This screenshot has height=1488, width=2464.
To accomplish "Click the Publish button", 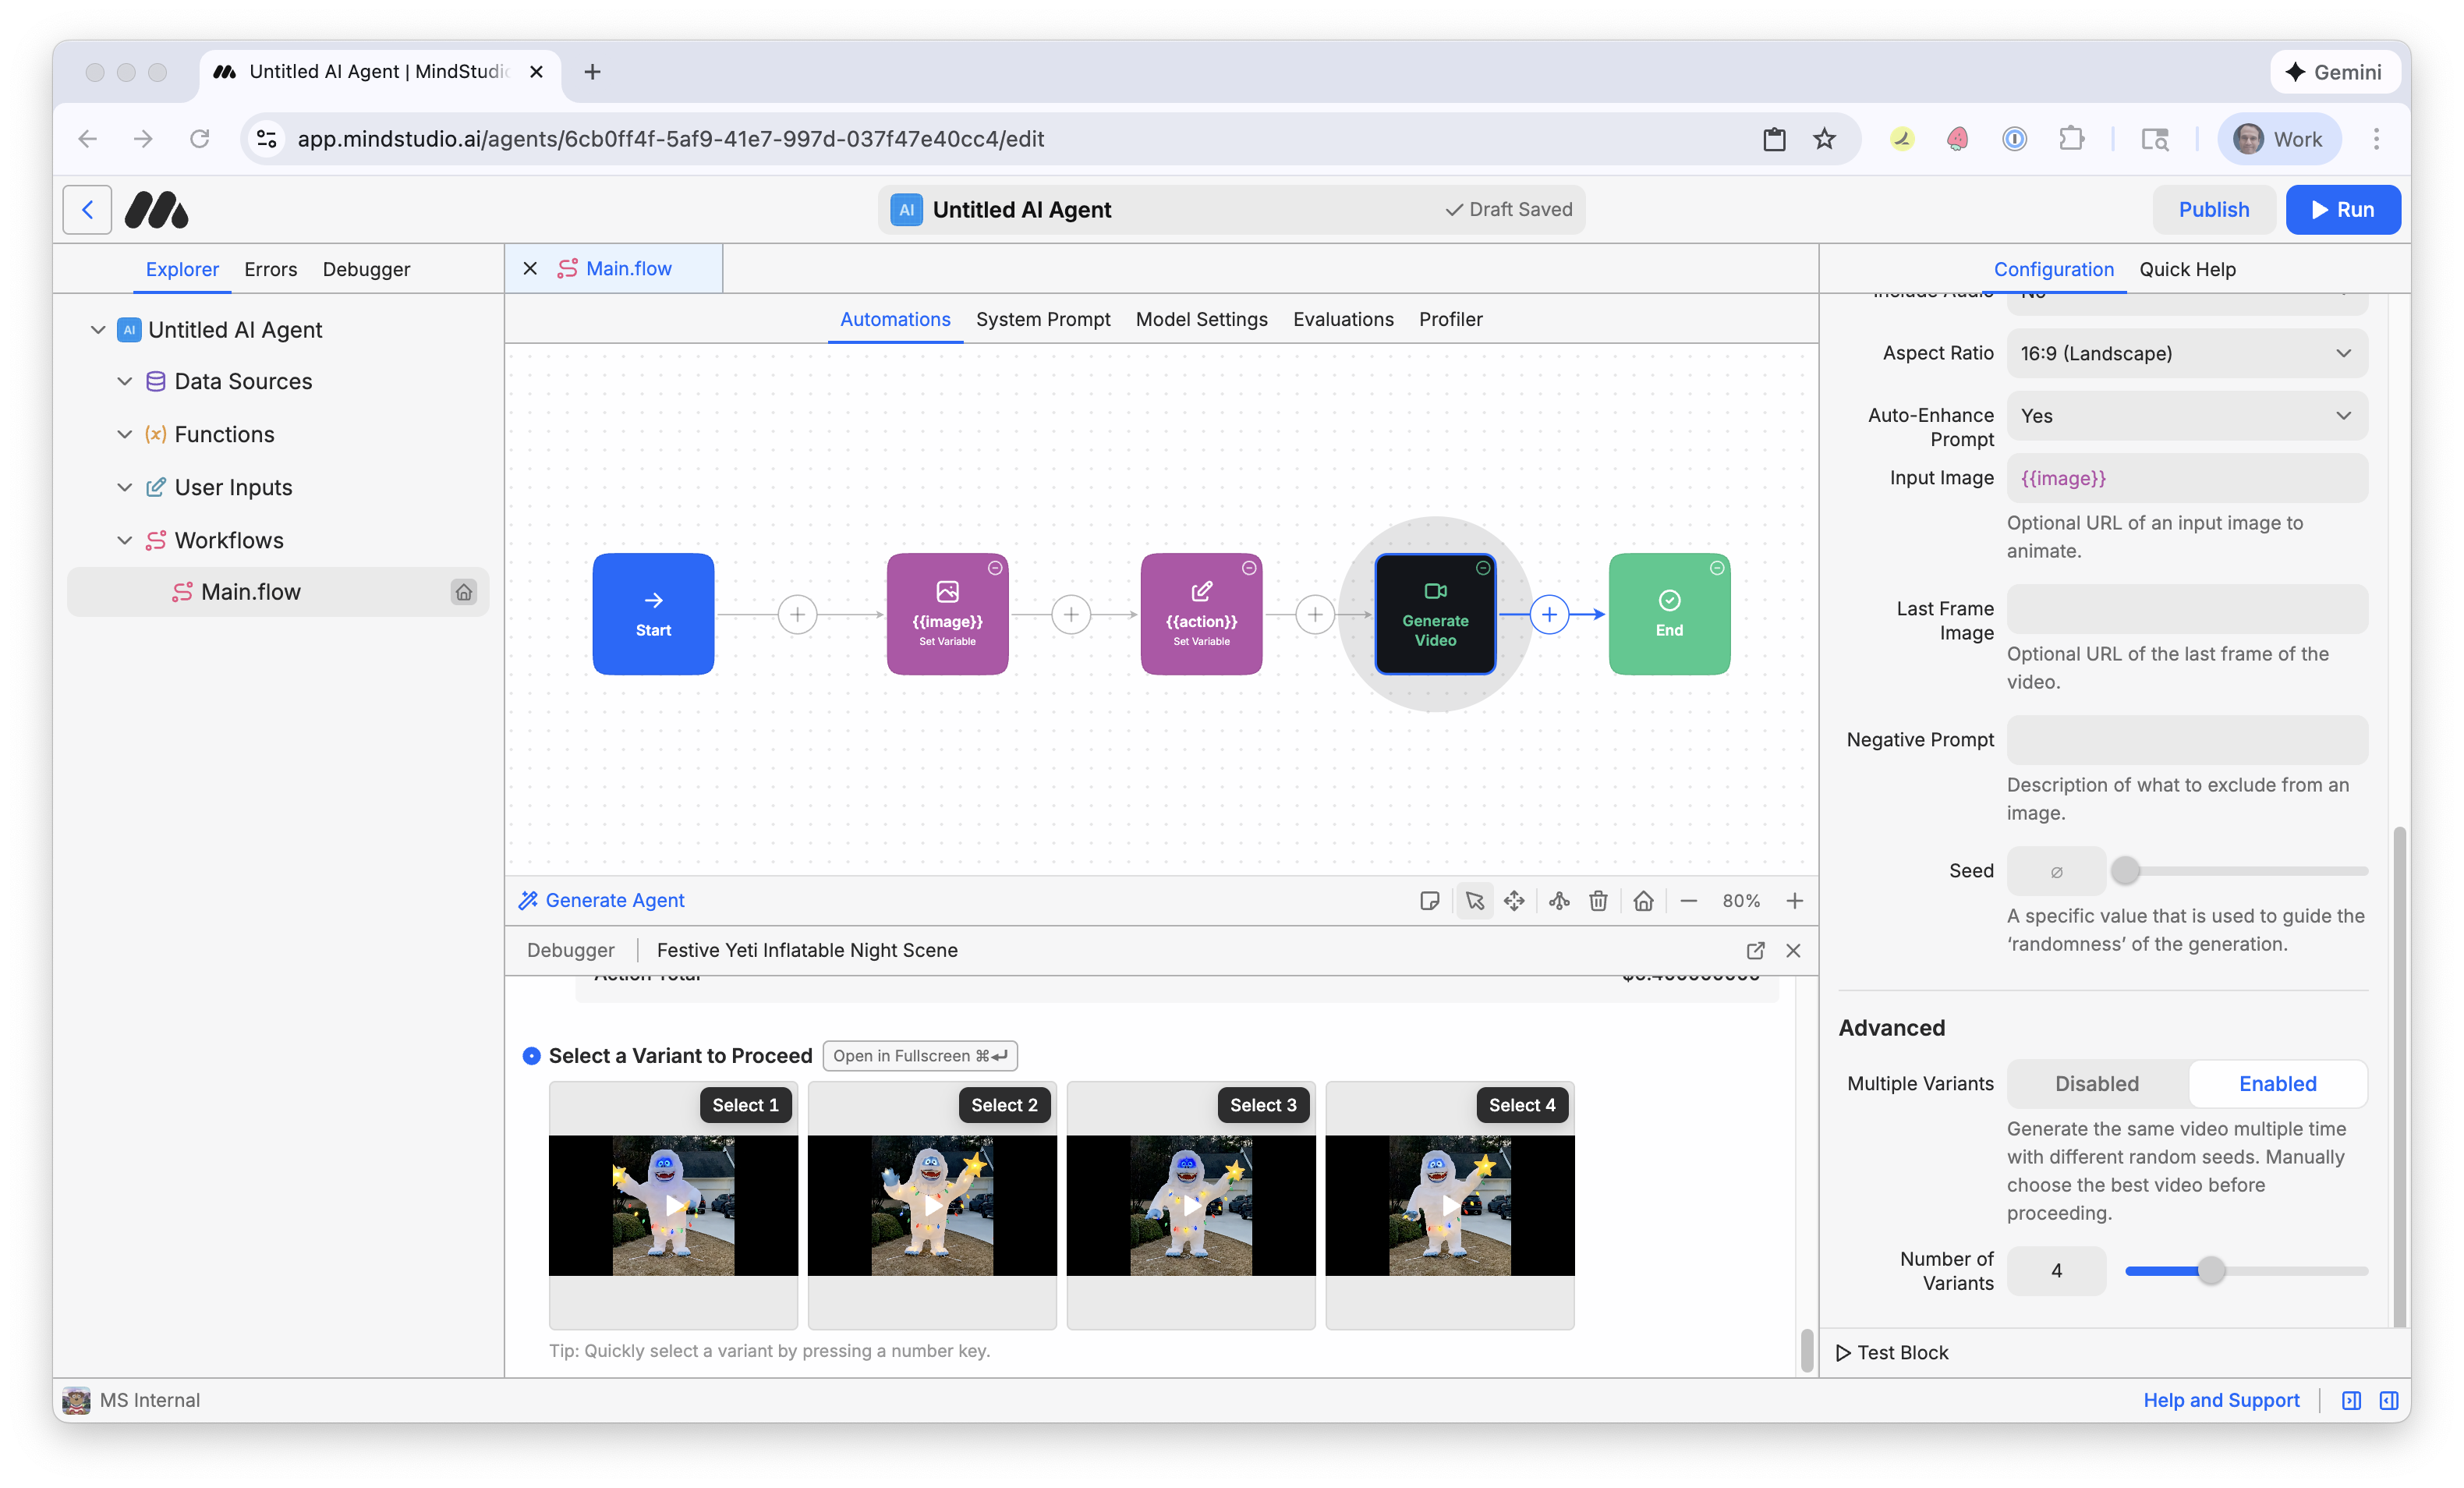I will [2214, 209].
